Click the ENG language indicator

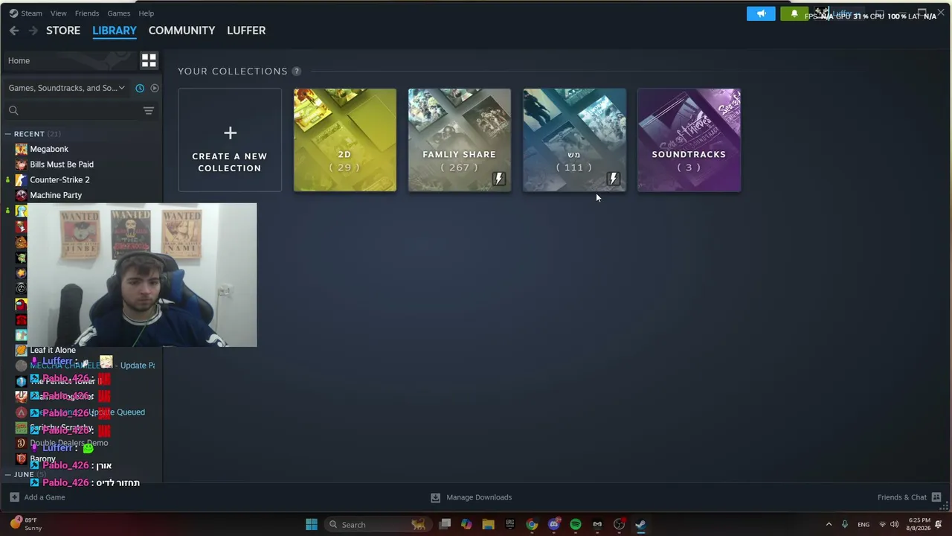(x=863, y=525)
